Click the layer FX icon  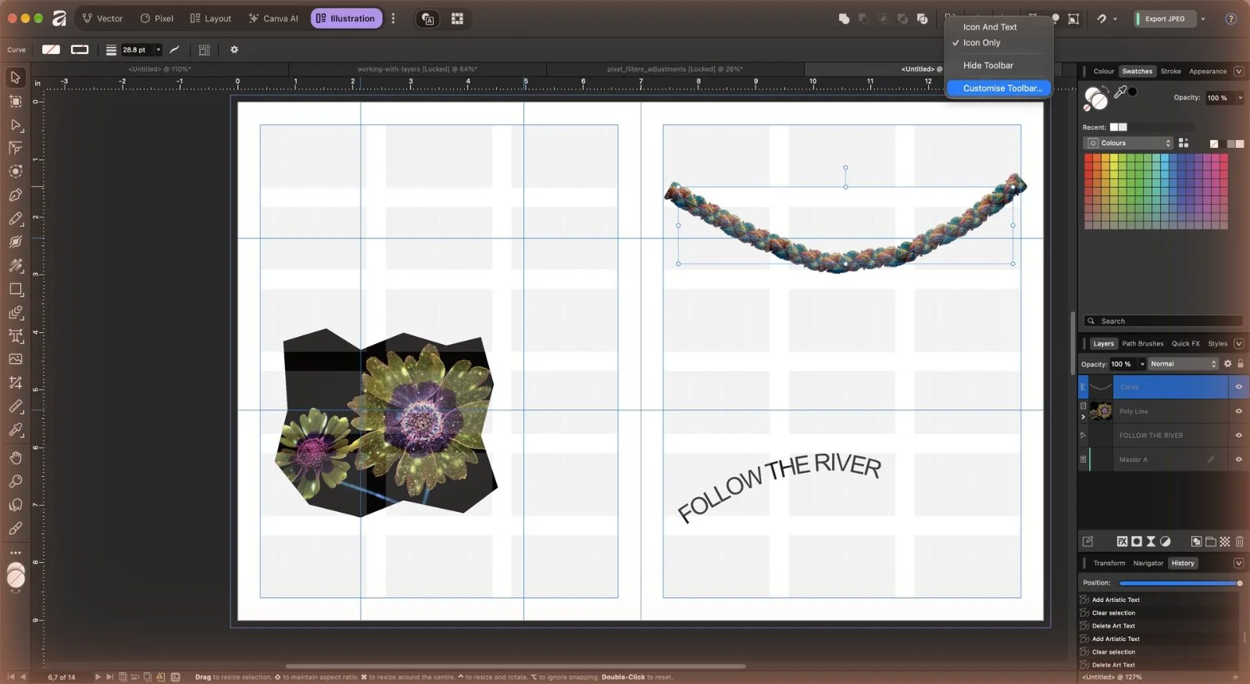(x=1122, y=541)
